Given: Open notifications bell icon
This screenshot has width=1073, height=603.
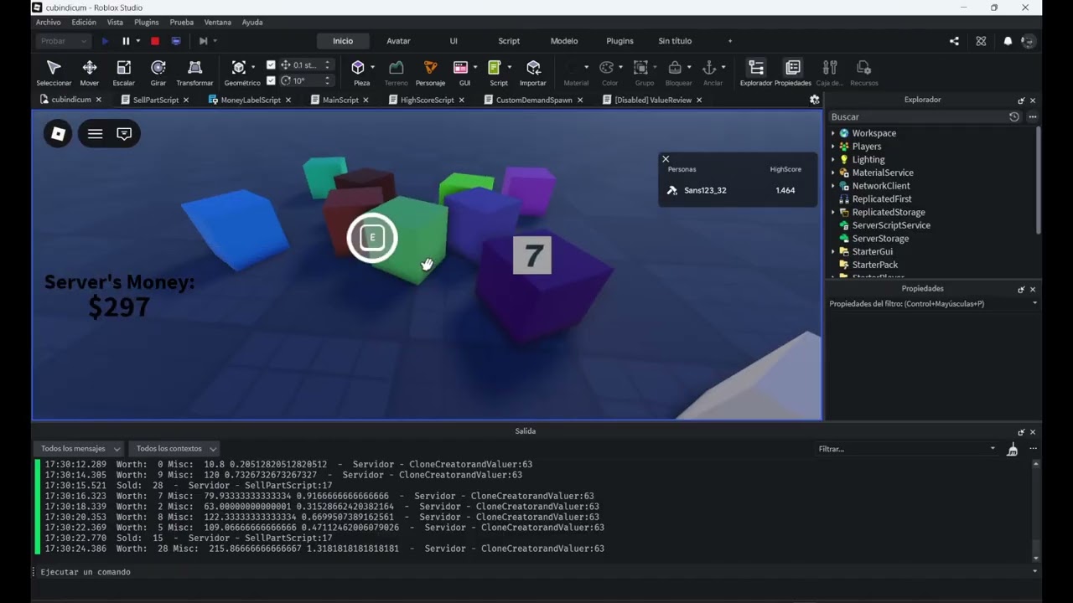Looking at the screenshot, I should point(1008,41).
